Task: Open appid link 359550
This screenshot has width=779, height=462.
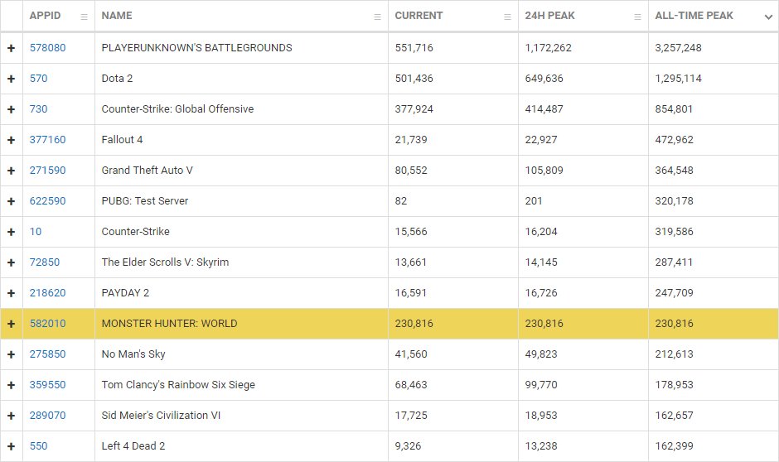Action: (48, 385)
